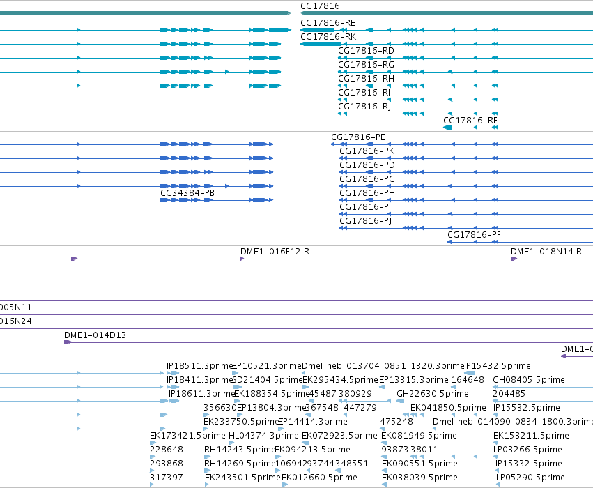Image resolution: width=593 pixels, height=488 pixels.
Task: Select EST EK153211.5prime
Action: (531, 436)
